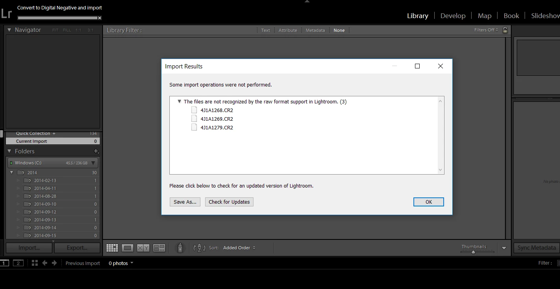Screen dimensions: 560x289
Task: Select file name 4J1A1279.CR2
Action: 217,127
